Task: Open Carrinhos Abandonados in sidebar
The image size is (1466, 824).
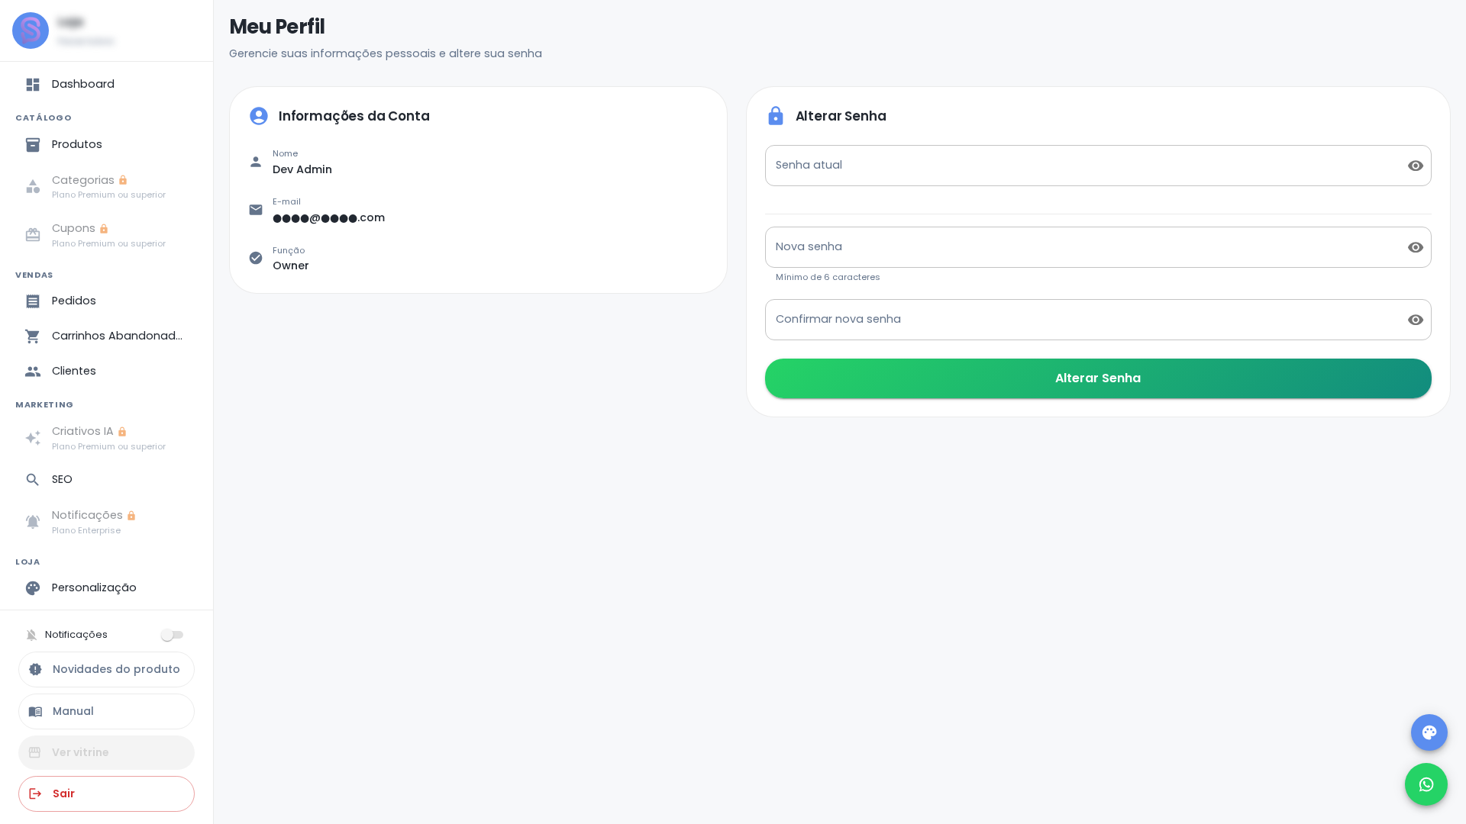Action: (x=106, y=336)
